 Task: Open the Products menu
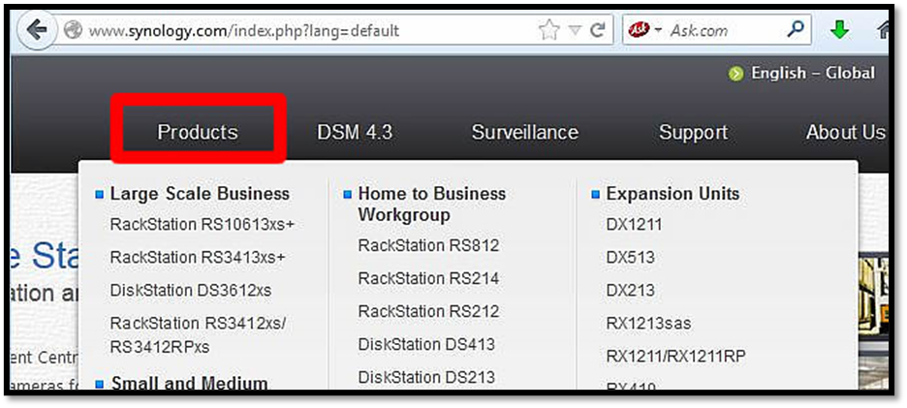[198, 132]
